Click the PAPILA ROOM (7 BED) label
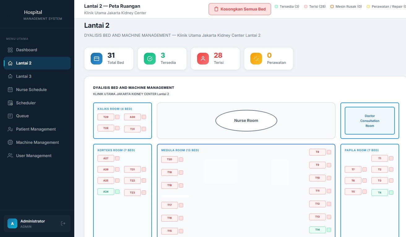This screenshot has width=406, height=237. [362, 150]
